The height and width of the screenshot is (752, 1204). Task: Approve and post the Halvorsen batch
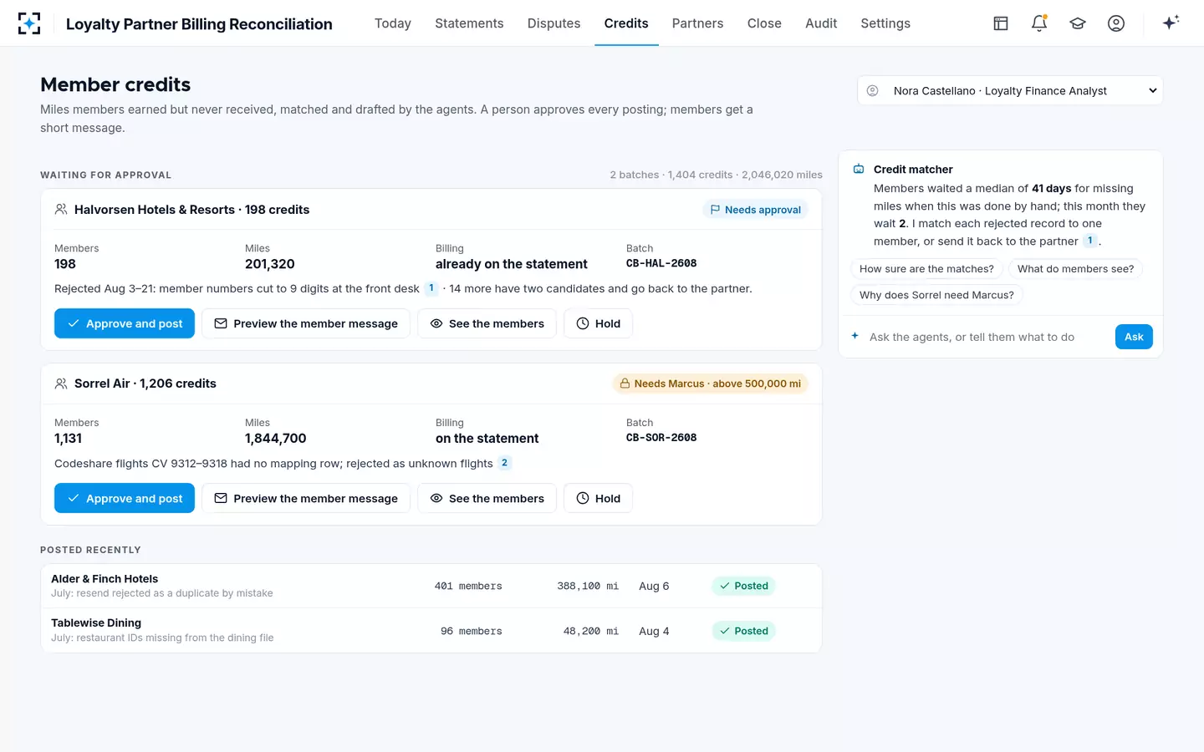pos(125,323)
